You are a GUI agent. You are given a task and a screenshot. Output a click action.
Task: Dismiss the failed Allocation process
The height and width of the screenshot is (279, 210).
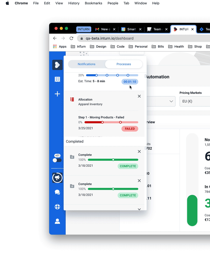tap(139, 96)
